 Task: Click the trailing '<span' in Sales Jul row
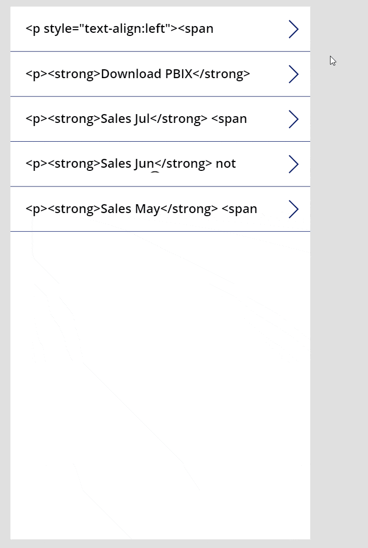point(230,119)
